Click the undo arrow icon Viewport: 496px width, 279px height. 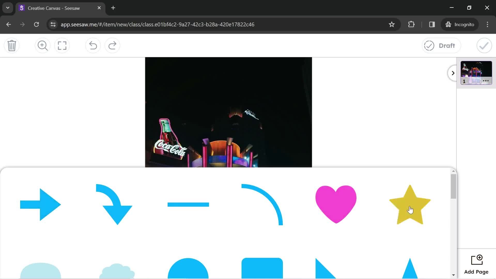pyautogui.click(x=93, y=45)
